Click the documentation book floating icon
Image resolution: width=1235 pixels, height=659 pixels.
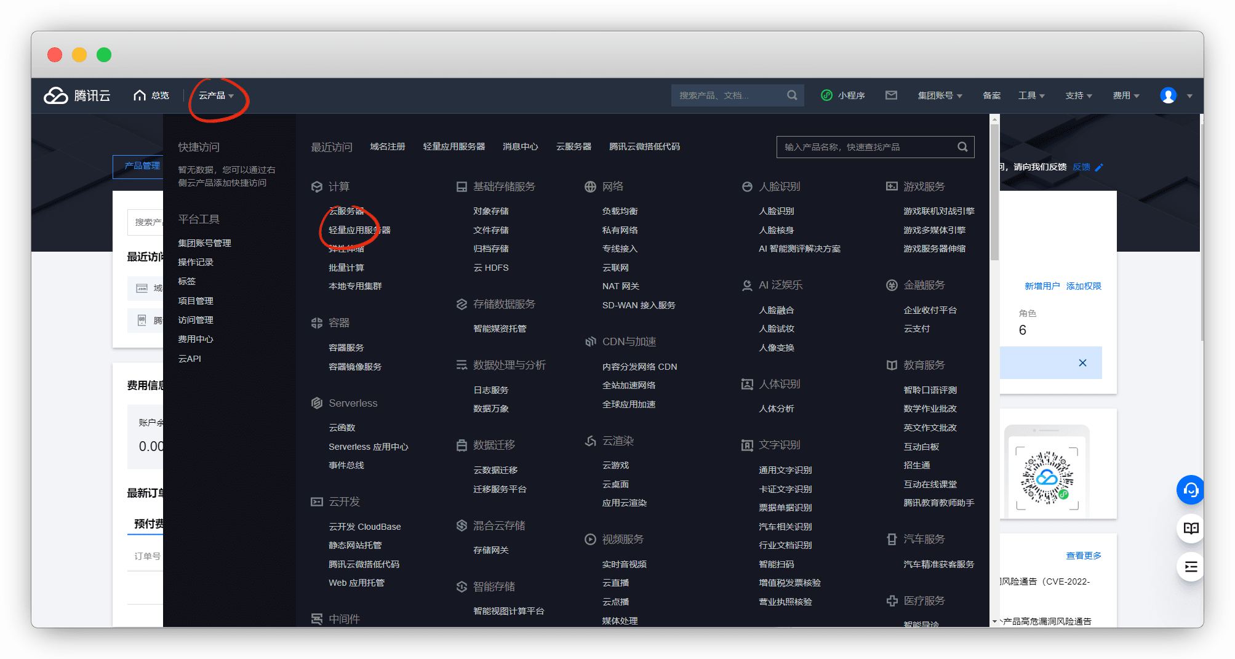[1191, 529]
